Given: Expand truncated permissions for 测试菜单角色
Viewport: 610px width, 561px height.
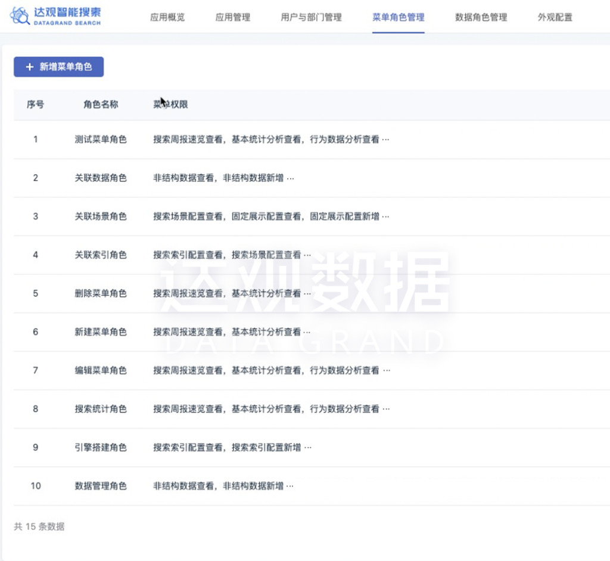Looking at the screenshot, I should click(x=385, y=140).
